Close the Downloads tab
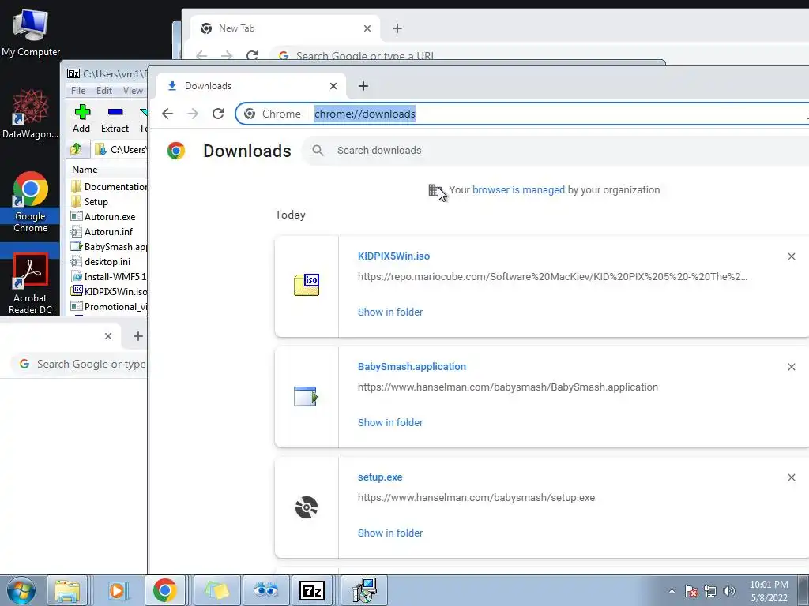This screenshot has width=809, height=606. click(x=333, y=86)
